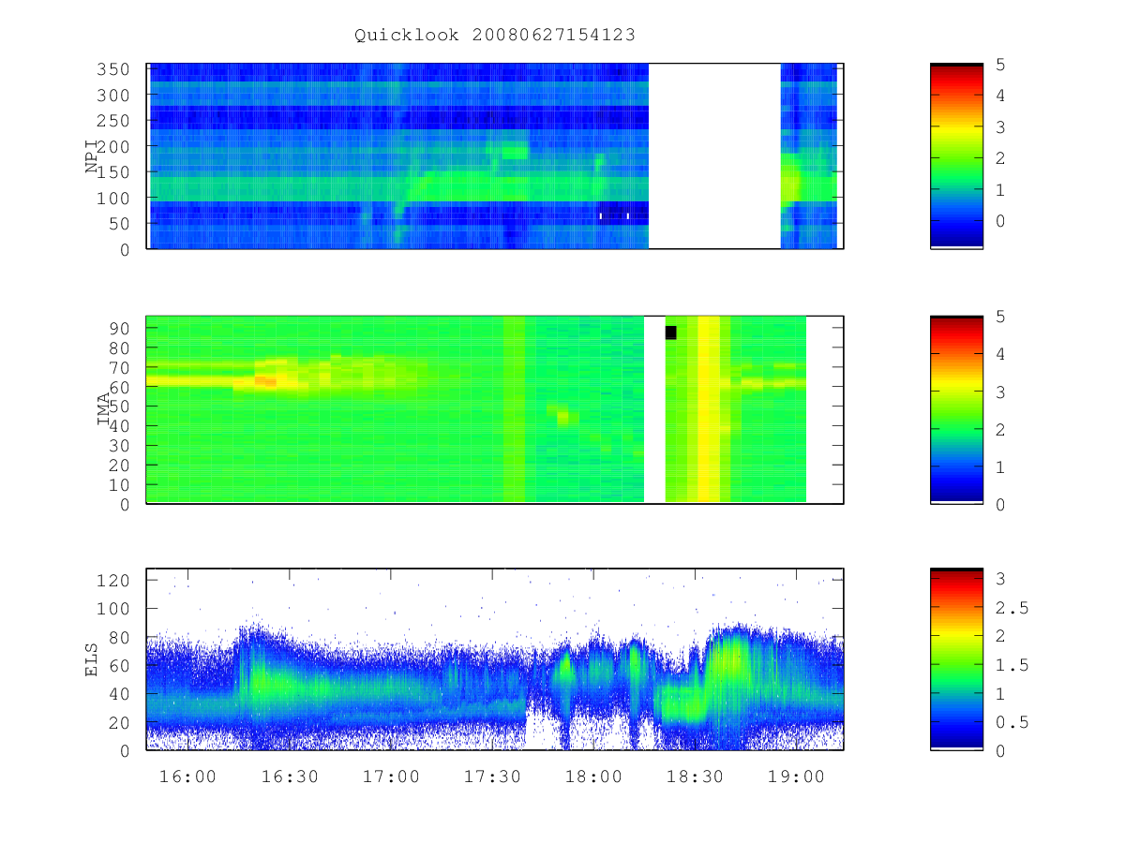Click the Quicklook 20080627154123 title
Screen dimensions: 1125x843
coord(495,36)
